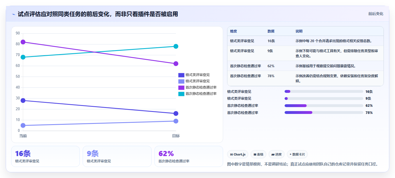This screenshot has height=178, width=395.
Task: Click the light blue data point at 目标 near 9
Action: (x=176, y=121)
